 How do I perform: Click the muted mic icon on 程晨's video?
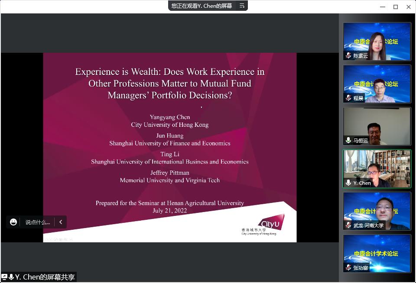pyautogui.click(x=348, y=98)
